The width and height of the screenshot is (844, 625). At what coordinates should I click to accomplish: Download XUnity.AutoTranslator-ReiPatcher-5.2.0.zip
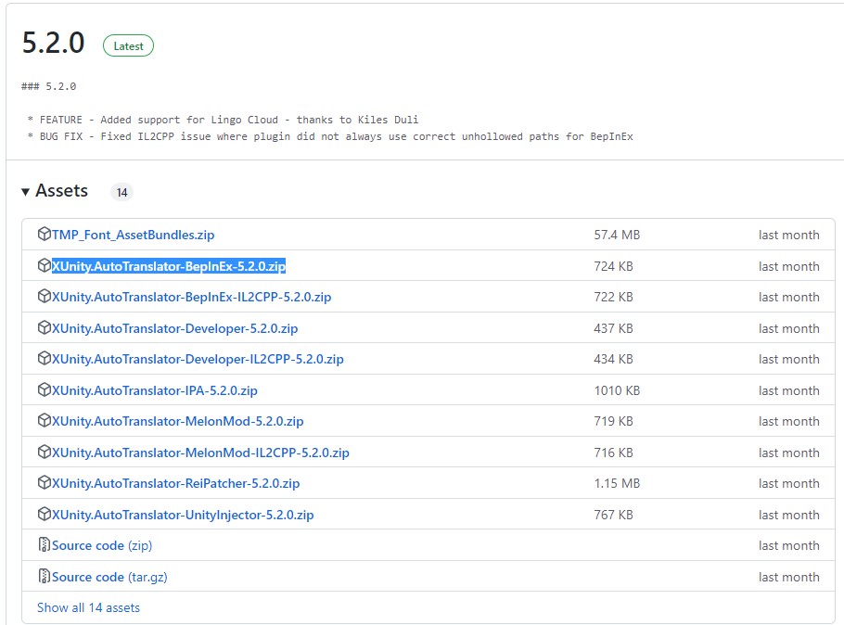tap(175, 483)
